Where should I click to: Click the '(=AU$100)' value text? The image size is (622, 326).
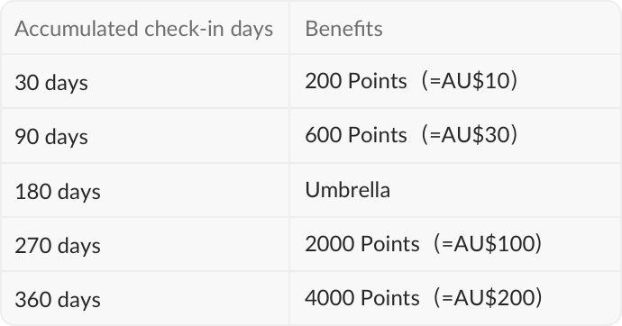(488, 243)
